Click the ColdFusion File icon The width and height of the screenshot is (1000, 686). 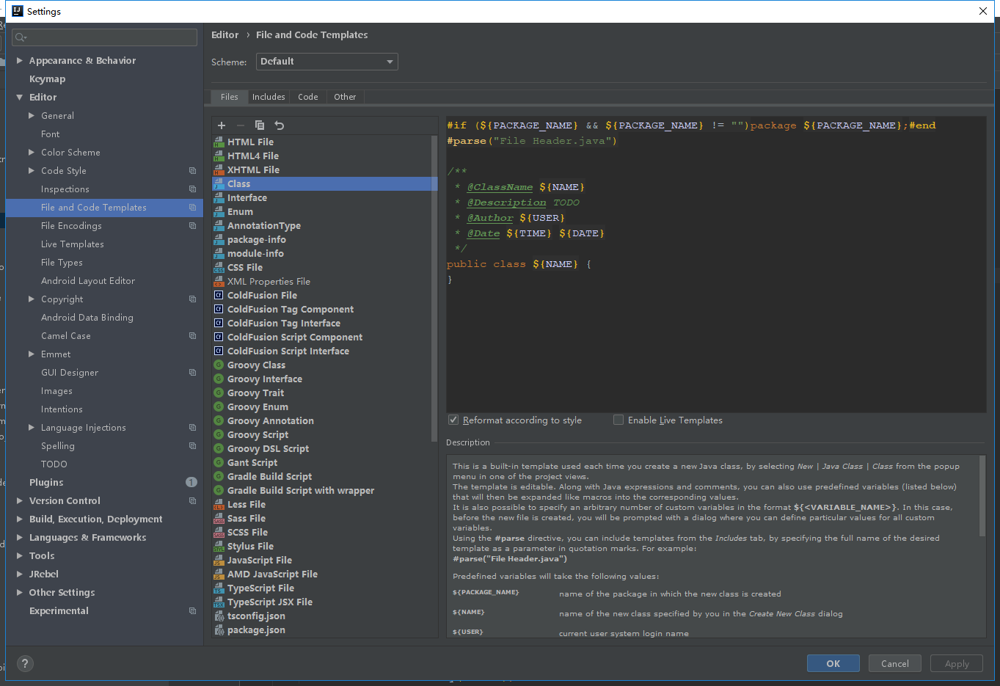(x=219, y=296)
